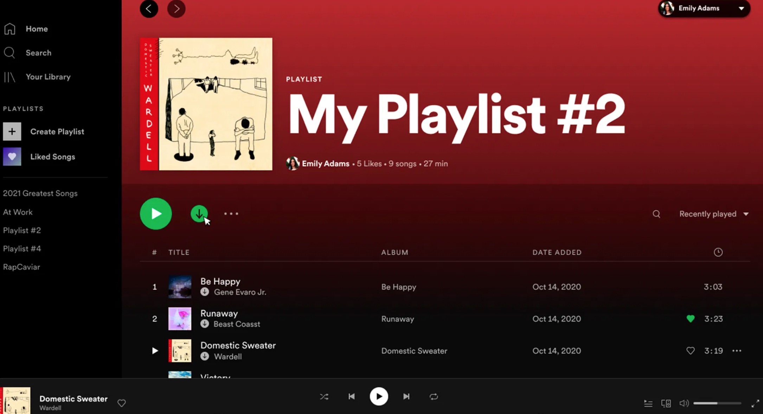Go back with the left arrow button
This screenshot has height=414, width=763.
(x=149, y=8)
